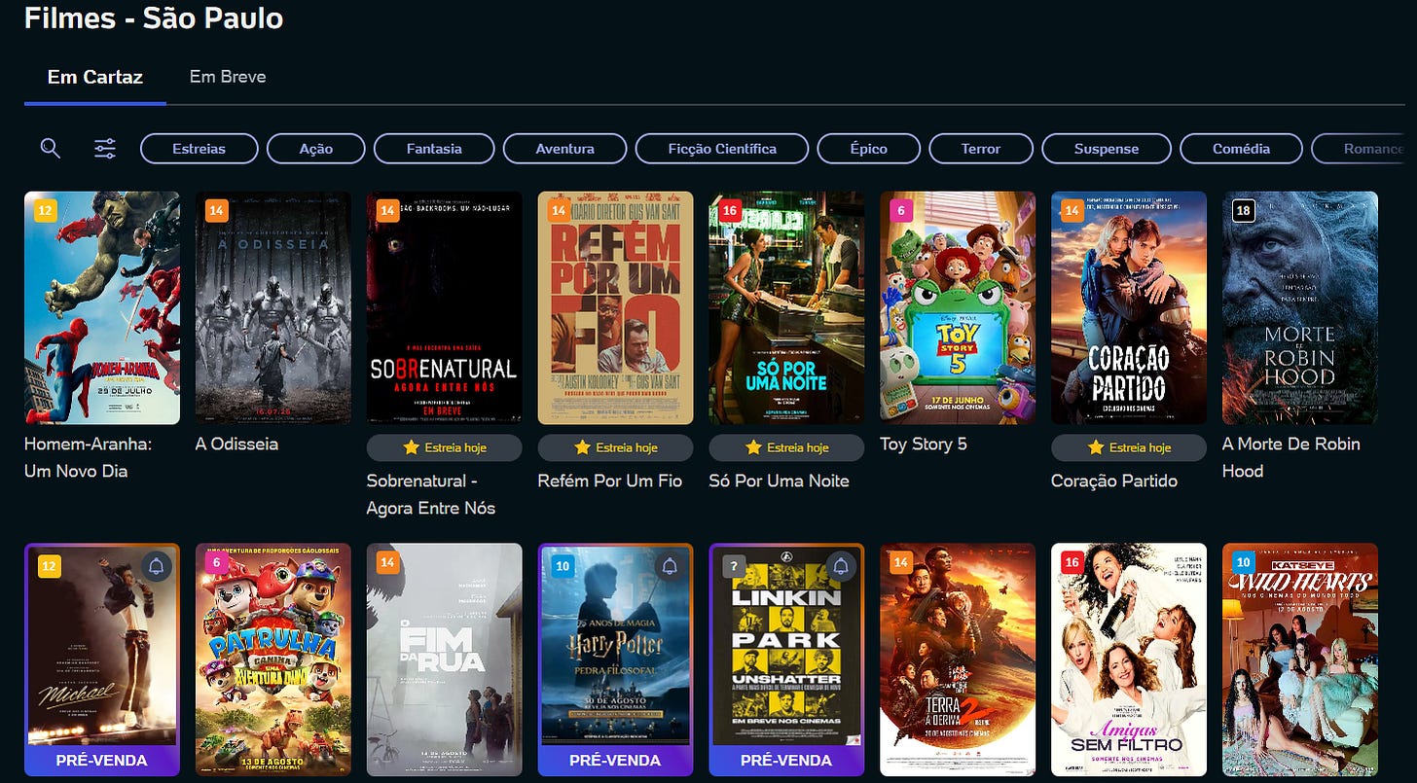Viewport: 1417px width, 783px height.
Task: Open the Coração Partido poster
Action: click(1130, 307)
